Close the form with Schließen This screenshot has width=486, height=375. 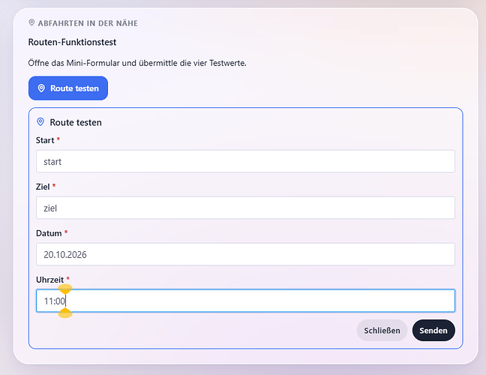pyautogui.click(x=382, y=331)
